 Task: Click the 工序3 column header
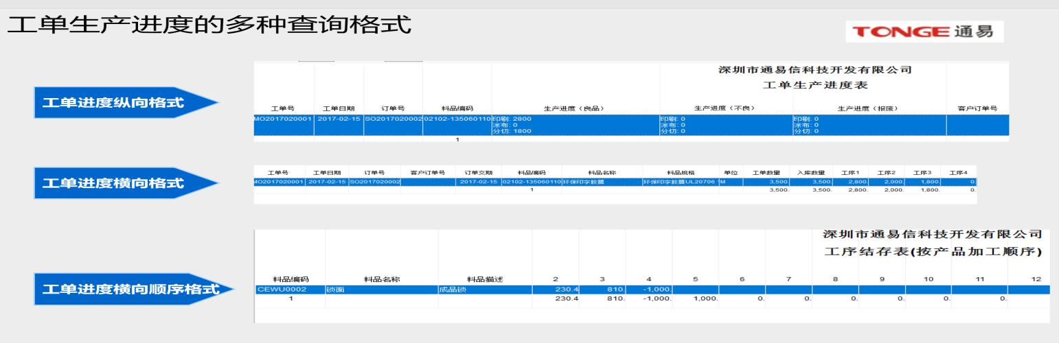point(924,172)
